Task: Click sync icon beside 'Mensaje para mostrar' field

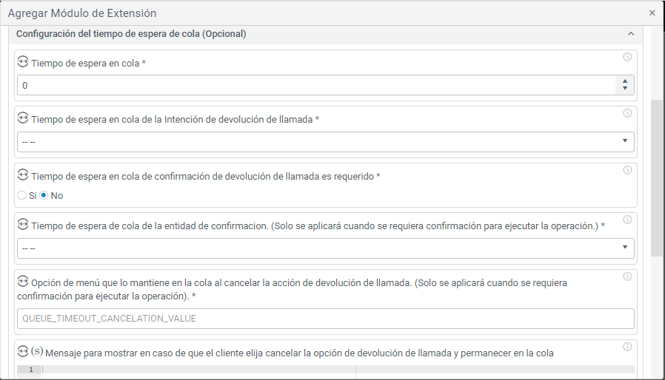Action: (x=23, y=352)
